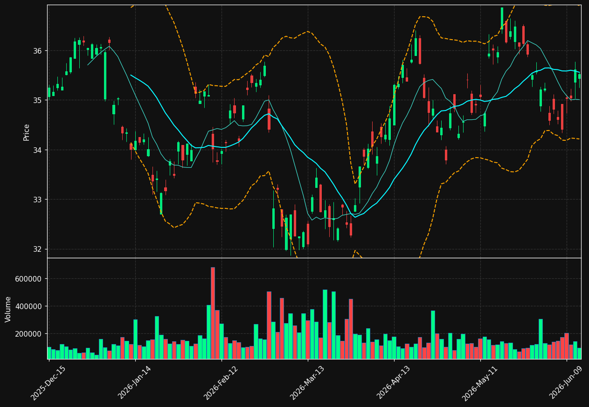The image size is (589, 407).
Task: Click the 2026-Mar-13 date label
Action: coord(307,383)
